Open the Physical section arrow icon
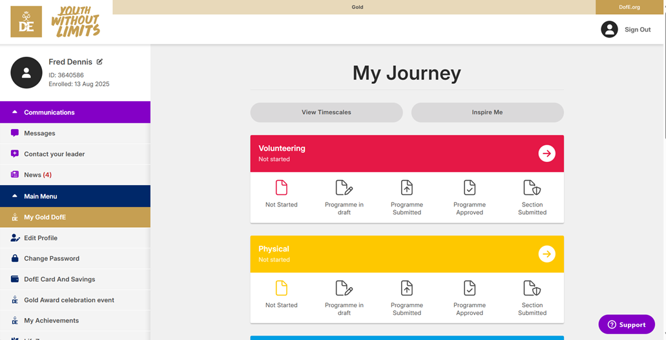666x340 pixels. [x=546, y=254]
